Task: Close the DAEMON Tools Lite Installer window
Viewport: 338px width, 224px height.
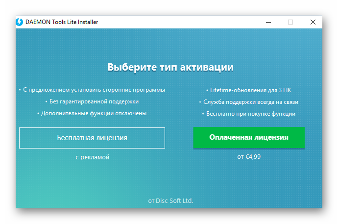Action: [313, 22]
